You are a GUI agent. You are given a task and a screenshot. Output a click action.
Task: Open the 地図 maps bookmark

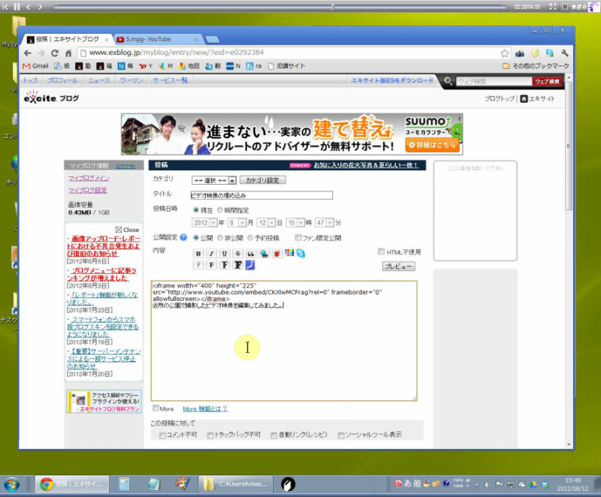[x=189, y=66]
